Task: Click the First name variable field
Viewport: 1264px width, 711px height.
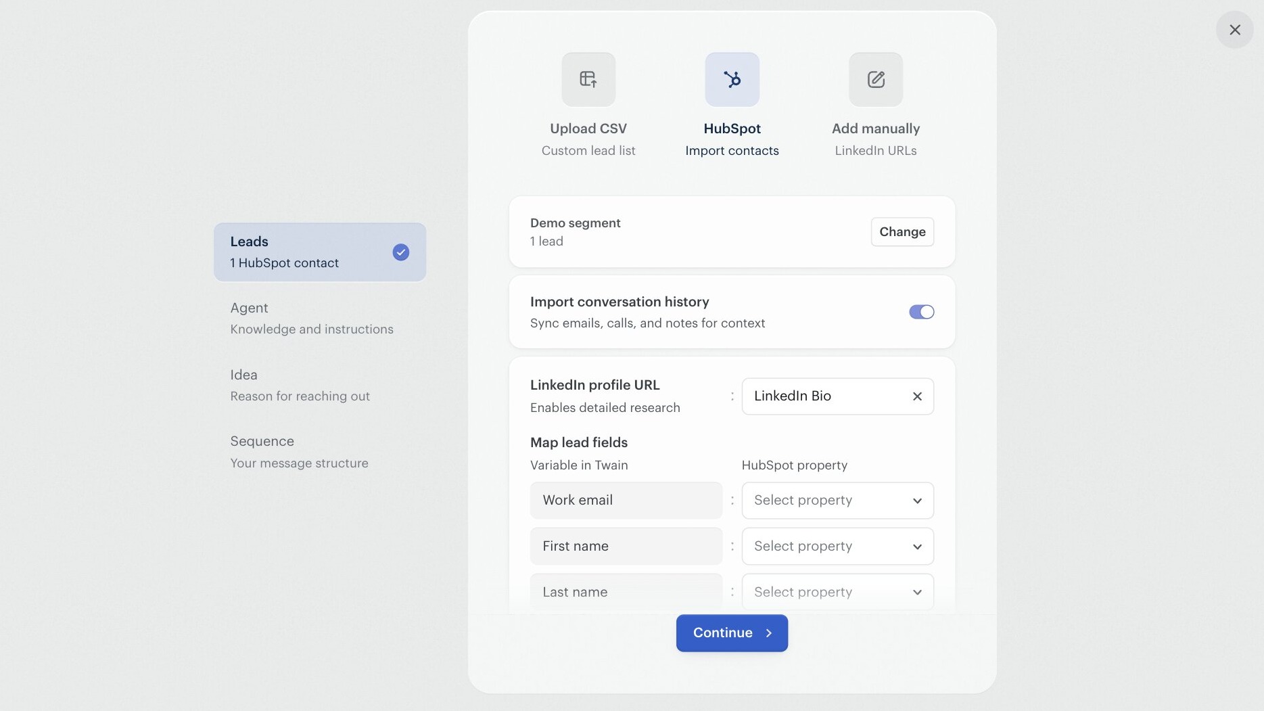Action: 626,547
